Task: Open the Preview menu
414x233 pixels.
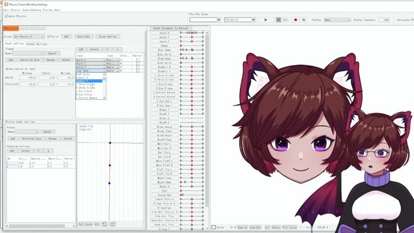Action: 48,10
